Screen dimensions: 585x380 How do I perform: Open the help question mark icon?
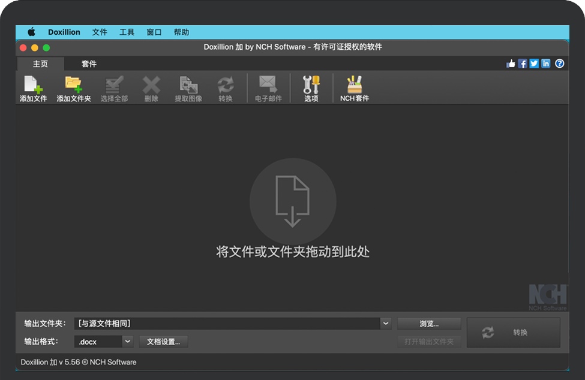click(559, 63)
